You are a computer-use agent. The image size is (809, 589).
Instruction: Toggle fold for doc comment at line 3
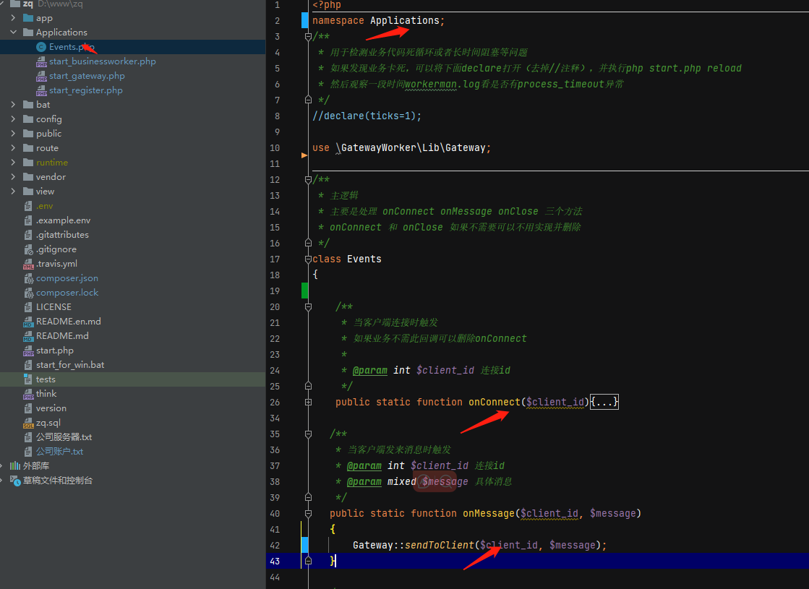coord(308,37)
